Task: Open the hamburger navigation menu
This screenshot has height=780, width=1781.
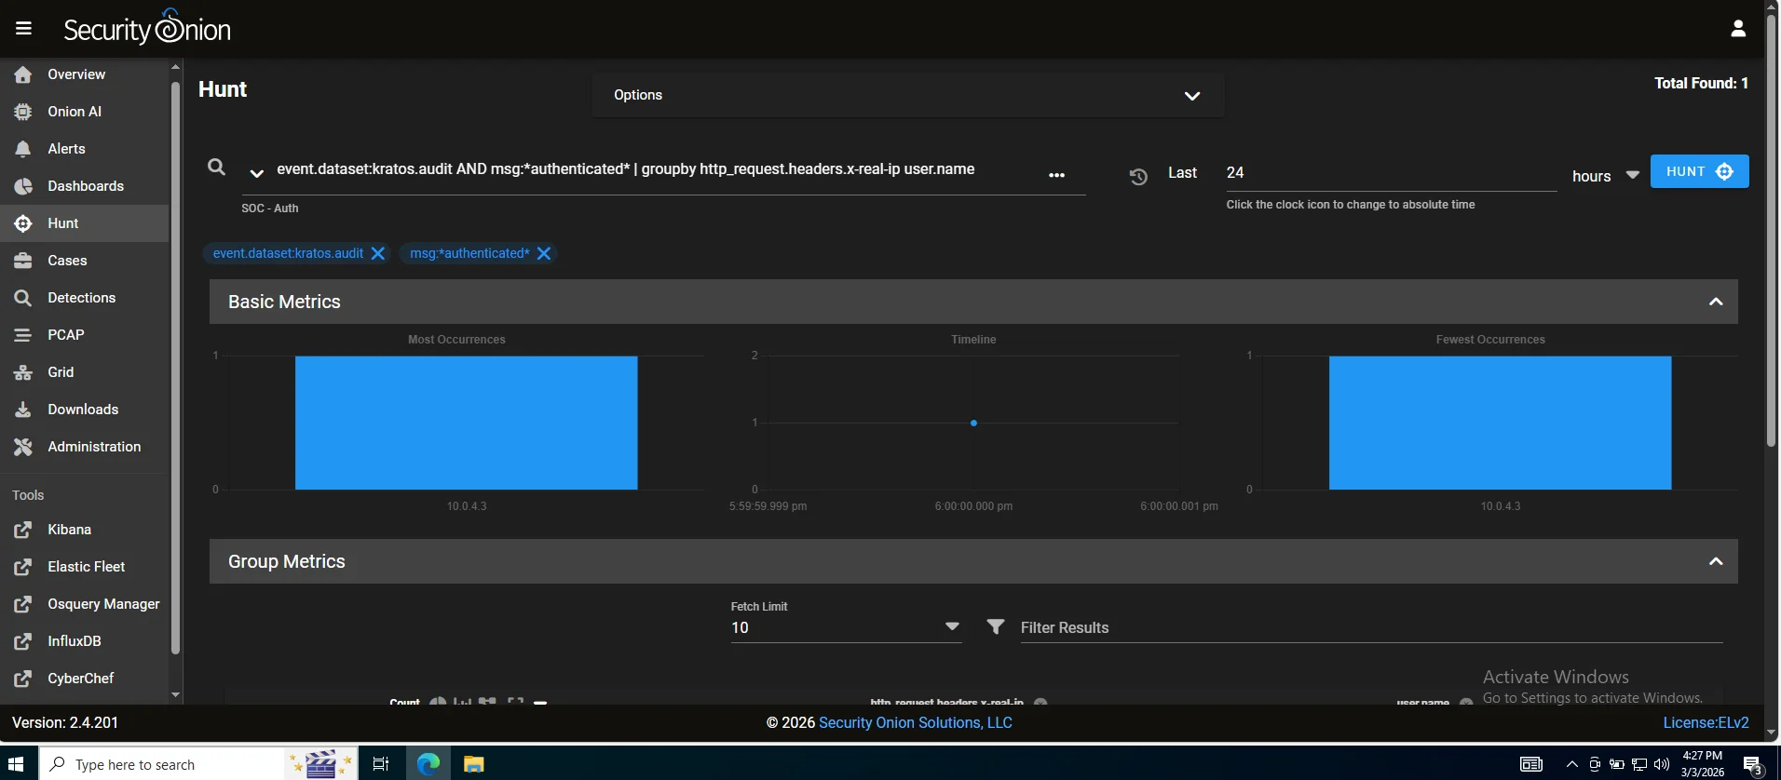Action: tap(23, 29)
